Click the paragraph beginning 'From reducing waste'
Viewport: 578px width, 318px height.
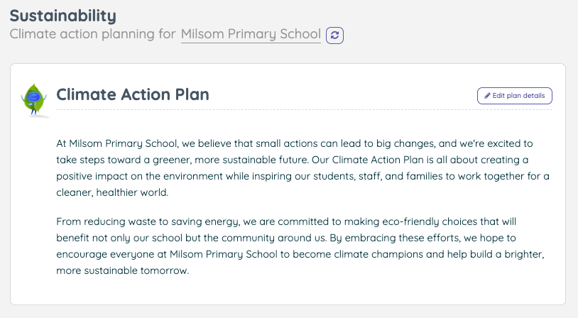point(300,246)
